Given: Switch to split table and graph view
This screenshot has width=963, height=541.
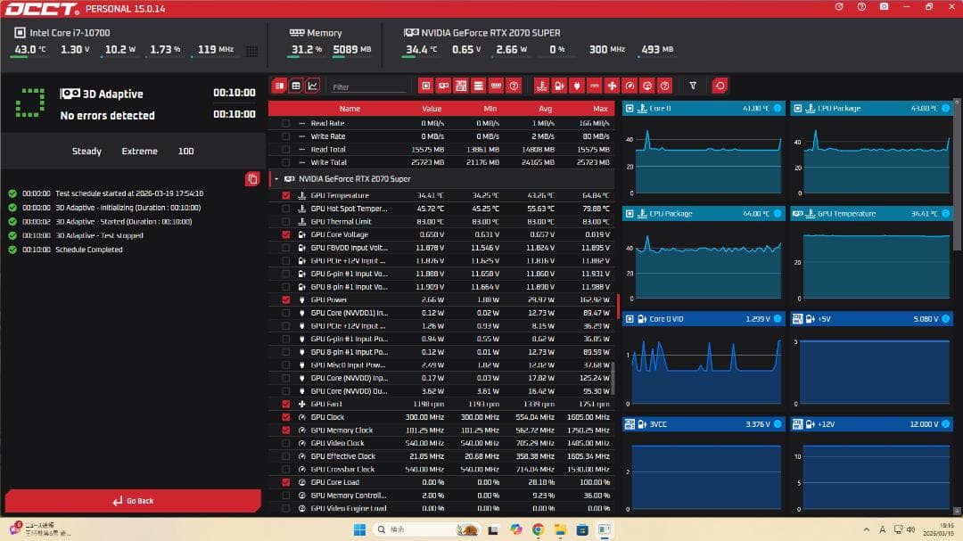Looking at the screenshot, I should coord(279,86).
